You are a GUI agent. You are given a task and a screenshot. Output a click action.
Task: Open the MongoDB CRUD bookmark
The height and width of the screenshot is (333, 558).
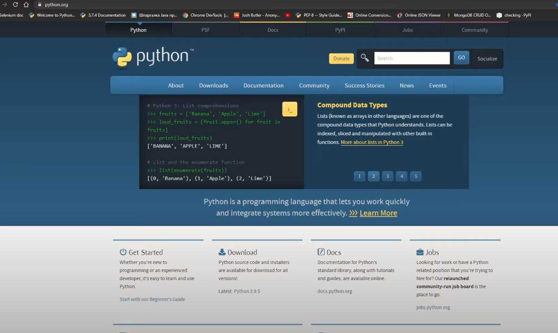(x=469, y=15)
